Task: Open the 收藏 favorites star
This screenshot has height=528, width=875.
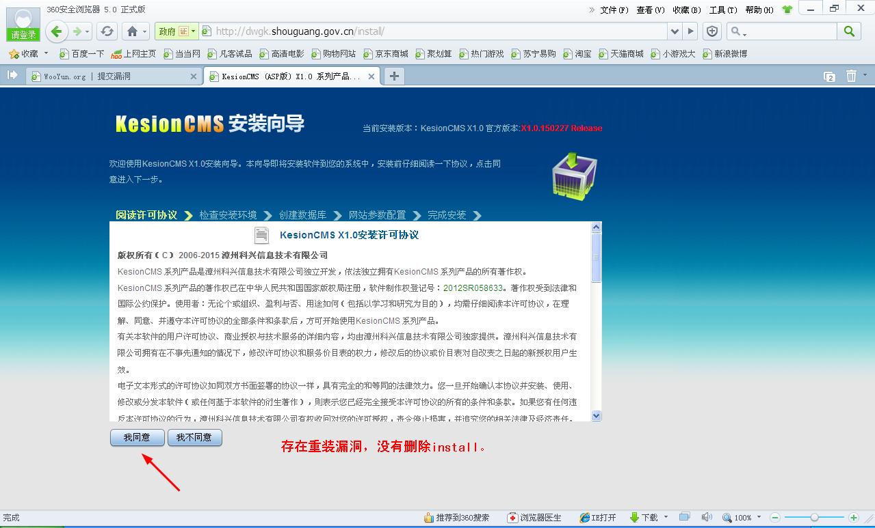Action: pyautogui.click(x=14, y=53)
